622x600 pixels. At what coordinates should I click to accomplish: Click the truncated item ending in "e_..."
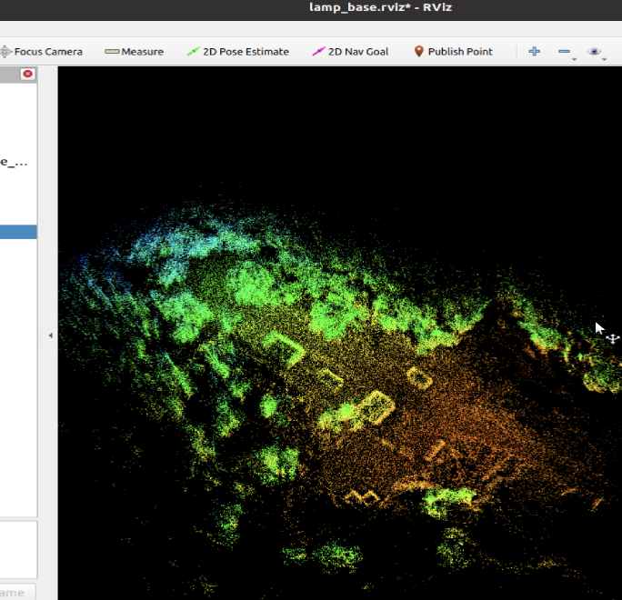point(14,163)
